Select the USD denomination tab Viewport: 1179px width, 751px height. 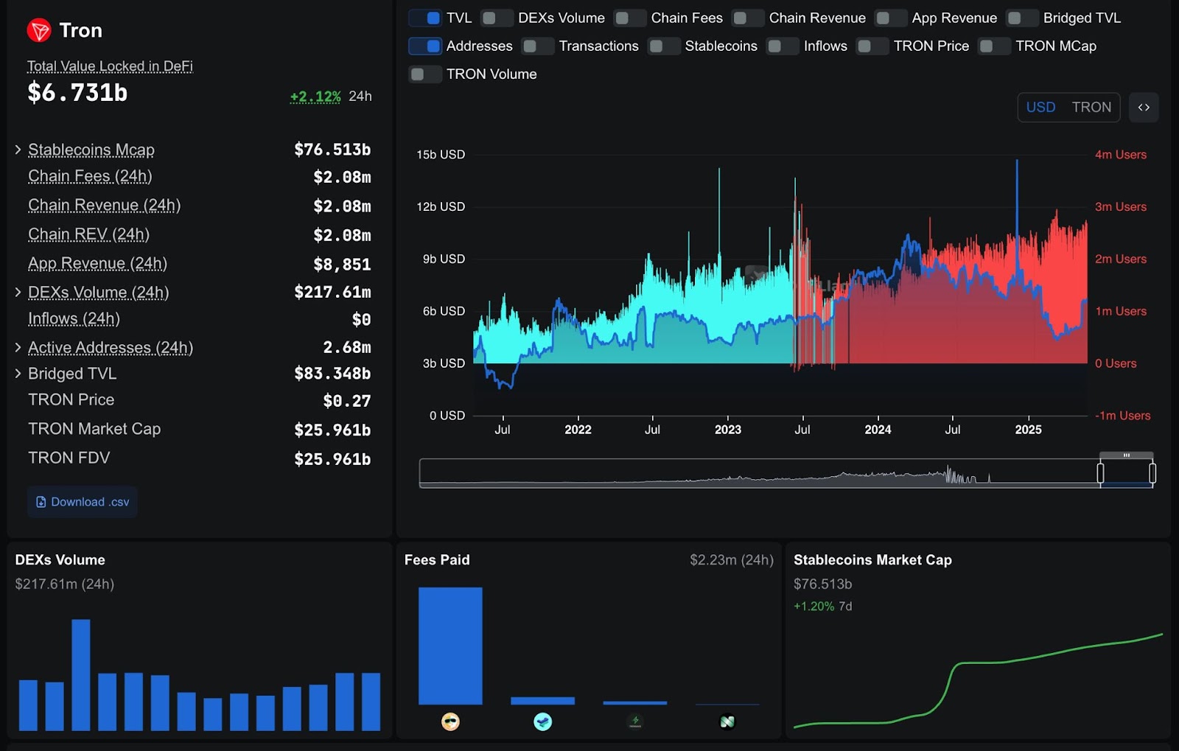pos(1040,108)
